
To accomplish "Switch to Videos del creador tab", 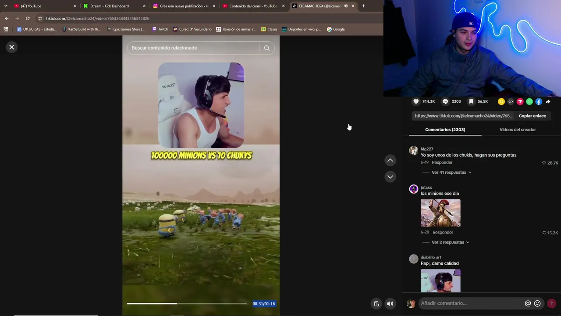I will (518, 129).
